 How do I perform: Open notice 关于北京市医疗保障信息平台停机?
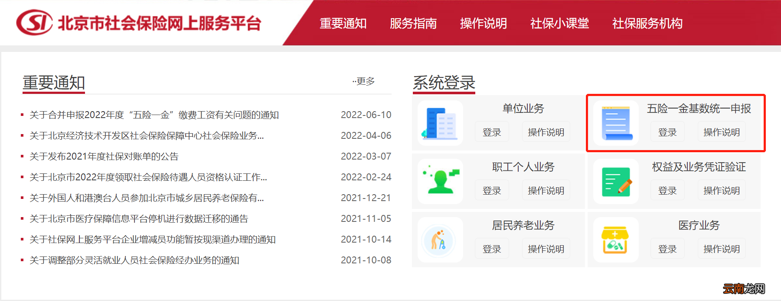[x=139, y=219]
